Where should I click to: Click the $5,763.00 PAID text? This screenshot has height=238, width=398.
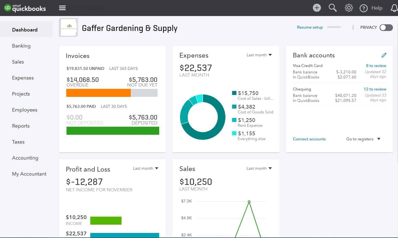tap(81, 106)
